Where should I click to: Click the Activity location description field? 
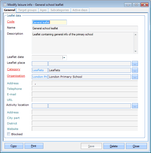click(90, 106)
